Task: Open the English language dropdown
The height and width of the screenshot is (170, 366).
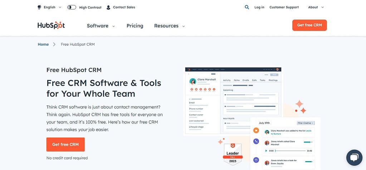Action: [53, 7]
